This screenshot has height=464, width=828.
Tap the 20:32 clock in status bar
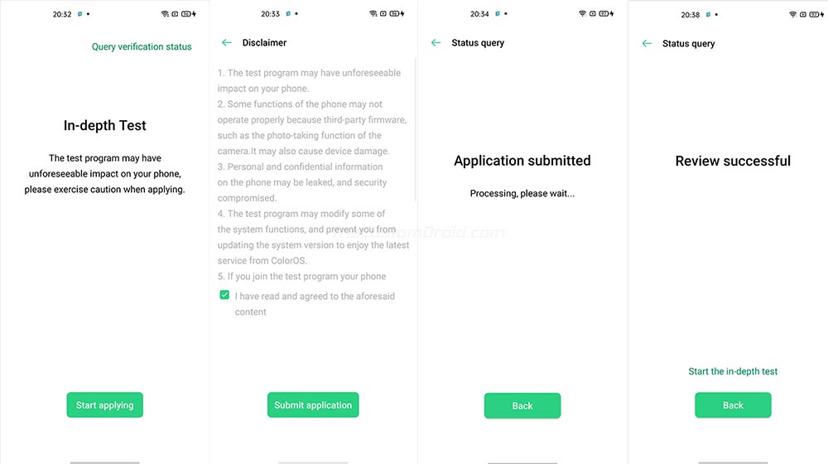click(62, 14)
